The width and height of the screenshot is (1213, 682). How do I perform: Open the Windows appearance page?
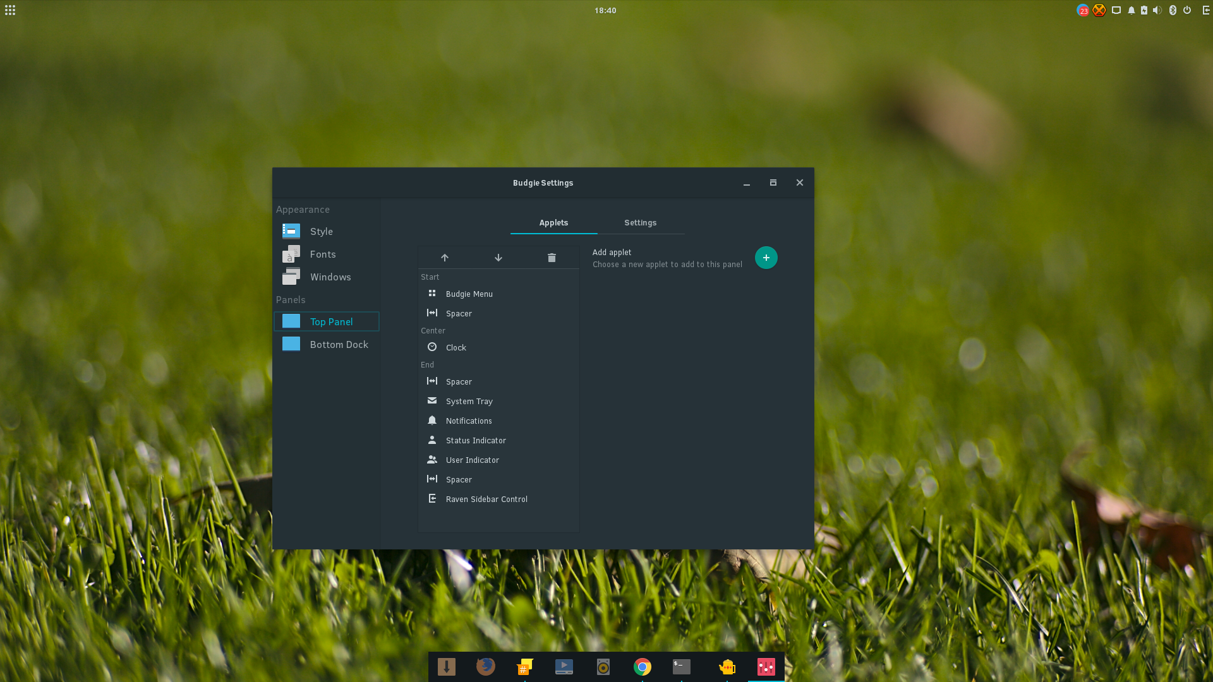point(327,277)
